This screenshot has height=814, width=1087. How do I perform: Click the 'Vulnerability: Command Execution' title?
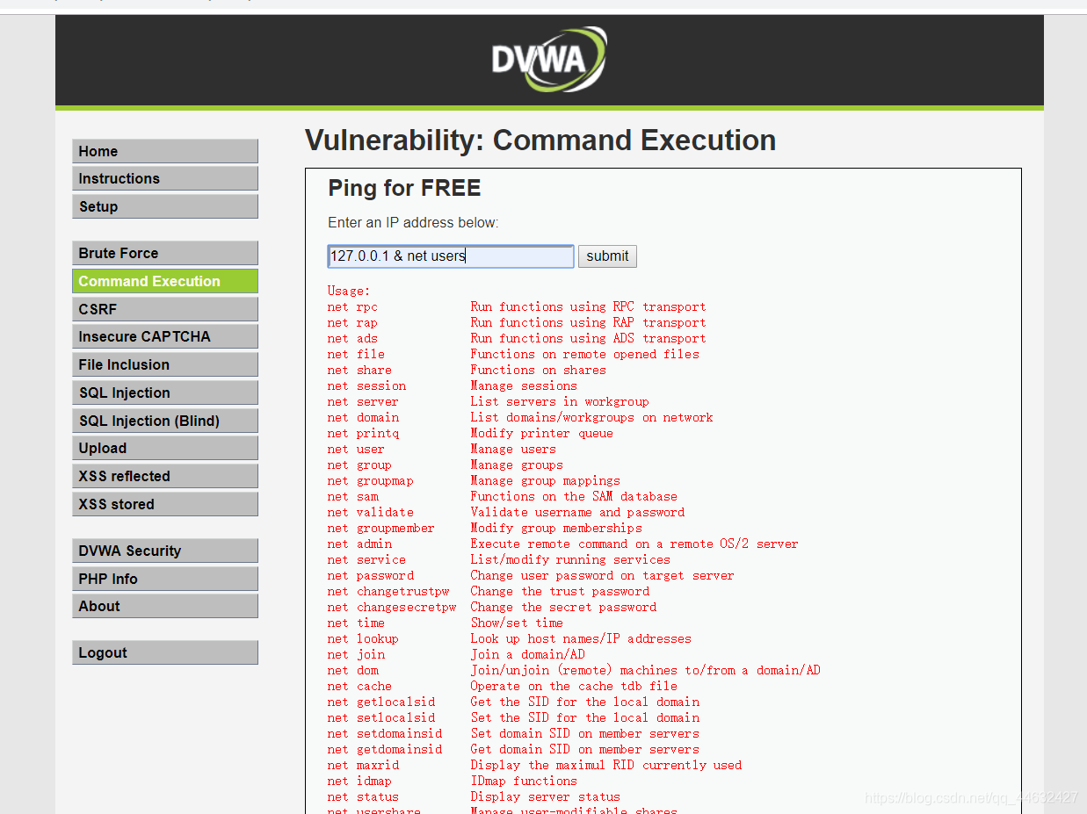click(540, 140)
